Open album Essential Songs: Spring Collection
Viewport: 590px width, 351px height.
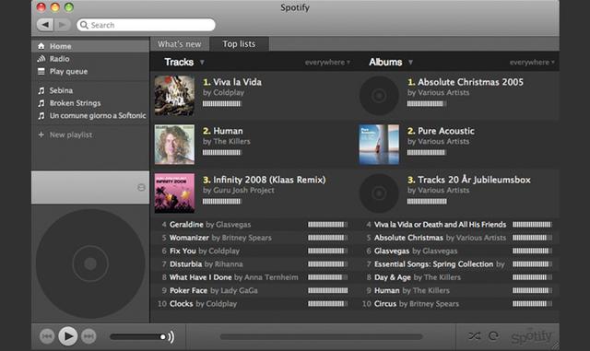coord(433,264)
